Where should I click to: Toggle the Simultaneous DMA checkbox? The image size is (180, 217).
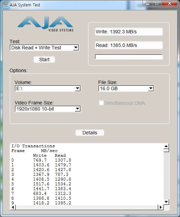click(x=101, y=103)
